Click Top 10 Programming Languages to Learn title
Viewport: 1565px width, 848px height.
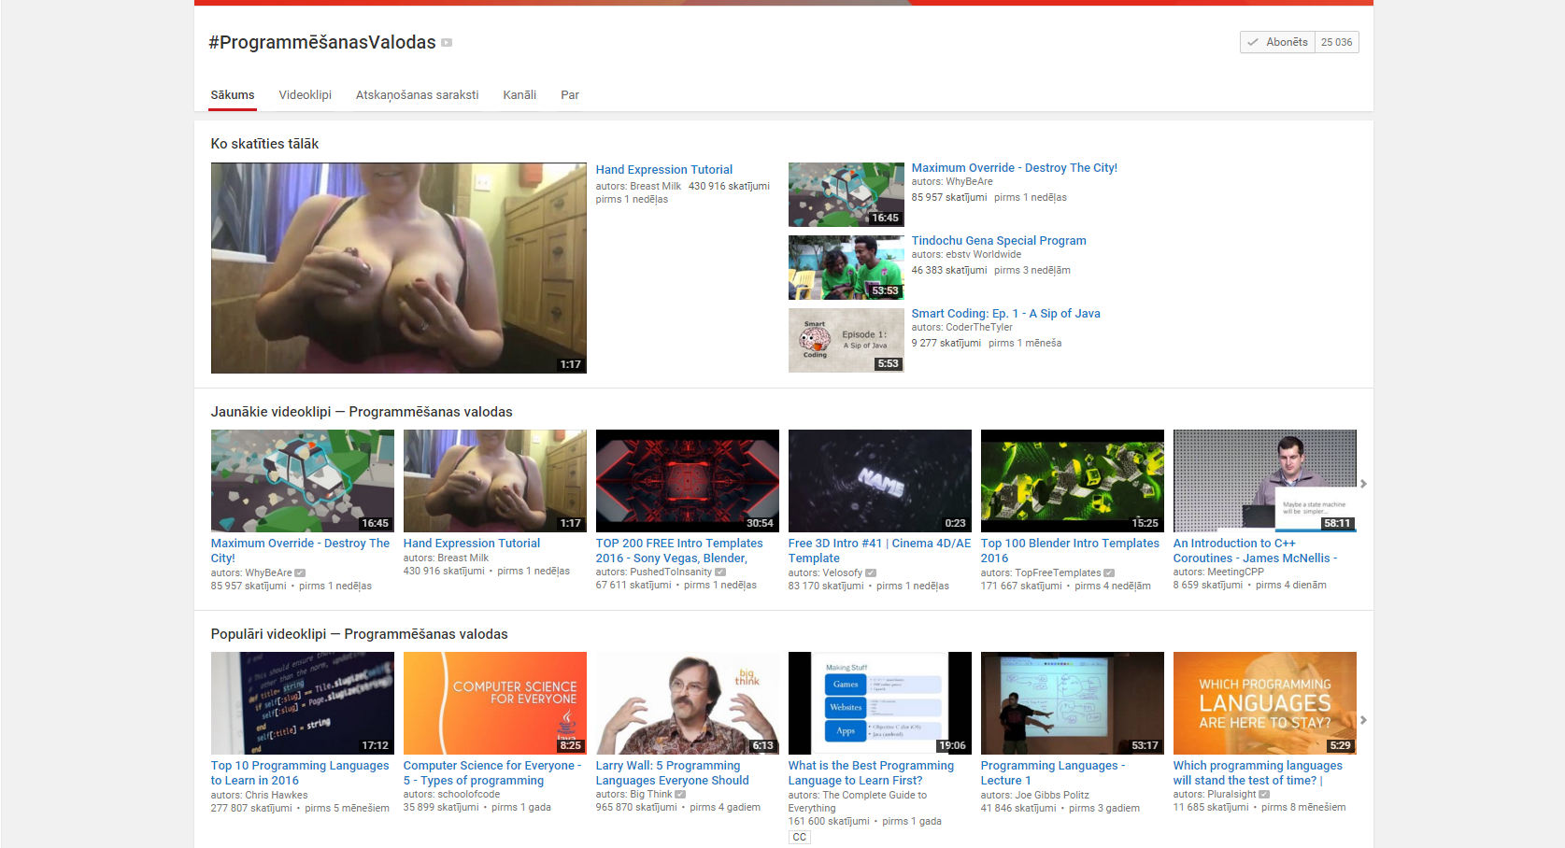pos(300,773)
